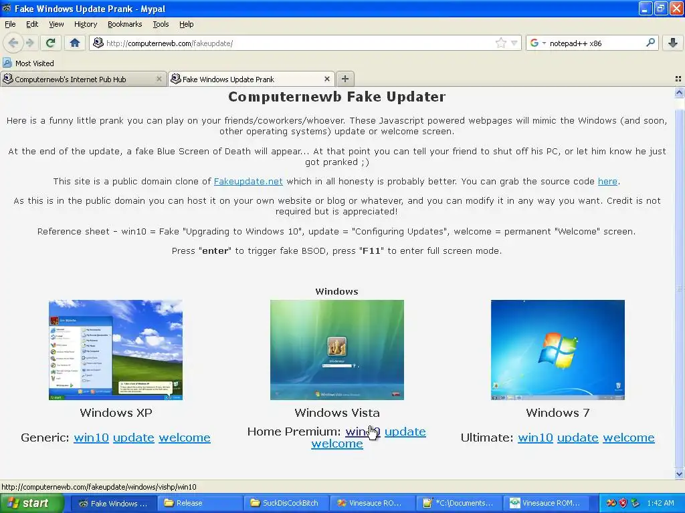The width and height of the screenshot is (685, 513).
Task: Click the search magnifier icon
Action: coord(650,43)
